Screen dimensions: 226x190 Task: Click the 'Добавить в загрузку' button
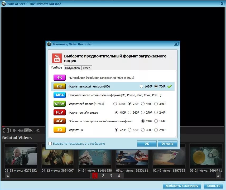pos(182,186)
